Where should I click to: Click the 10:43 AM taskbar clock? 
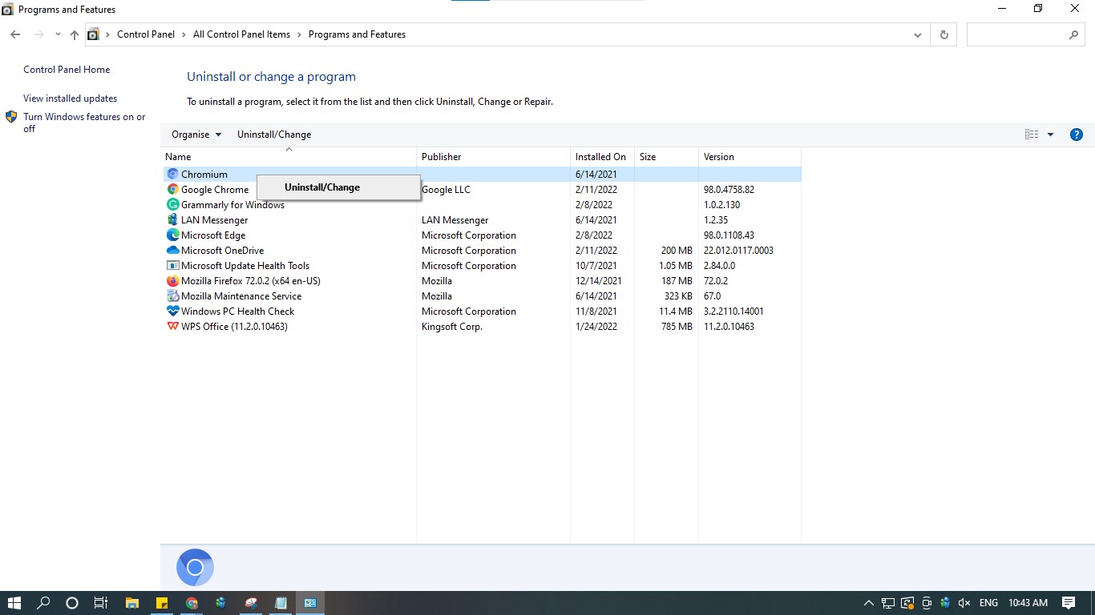(x=1028, y=603)
